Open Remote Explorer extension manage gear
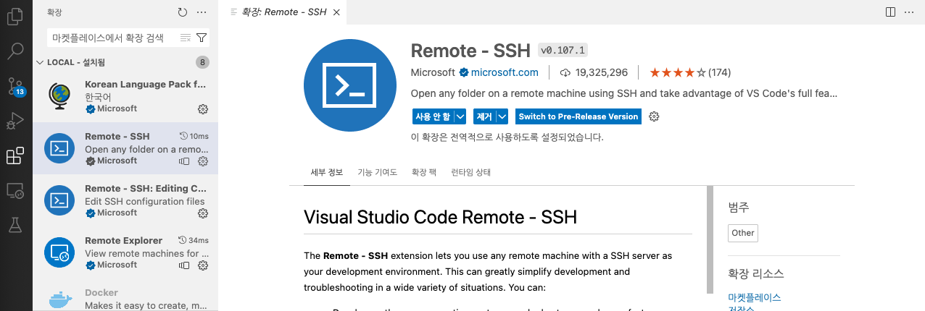This screenshot has width=925, height=311. [x=203, y=265]
